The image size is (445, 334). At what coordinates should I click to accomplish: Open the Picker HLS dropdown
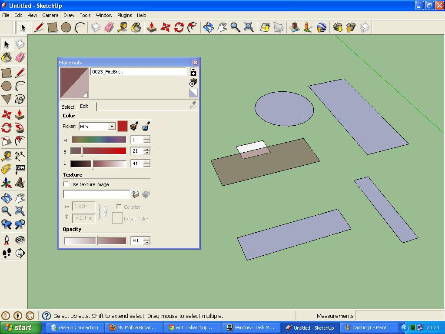[x=112, y=127]
